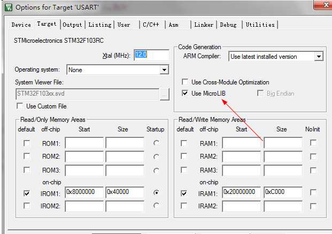Click the RAM3 Start address field
The image size is (332, 234).
[x=241, y=170]
